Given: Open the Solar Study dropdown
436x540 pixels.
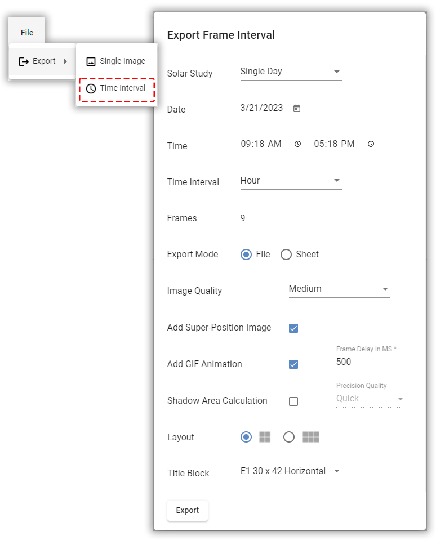Looking at the screenshot, I should point(337,72).
